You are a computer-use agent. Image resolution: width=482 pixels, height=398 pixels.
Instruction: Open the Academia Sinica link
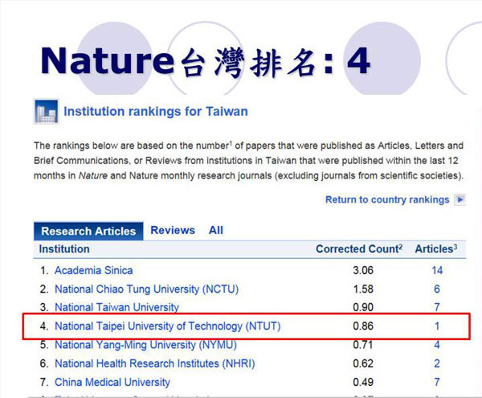click(x=94, y=270)
